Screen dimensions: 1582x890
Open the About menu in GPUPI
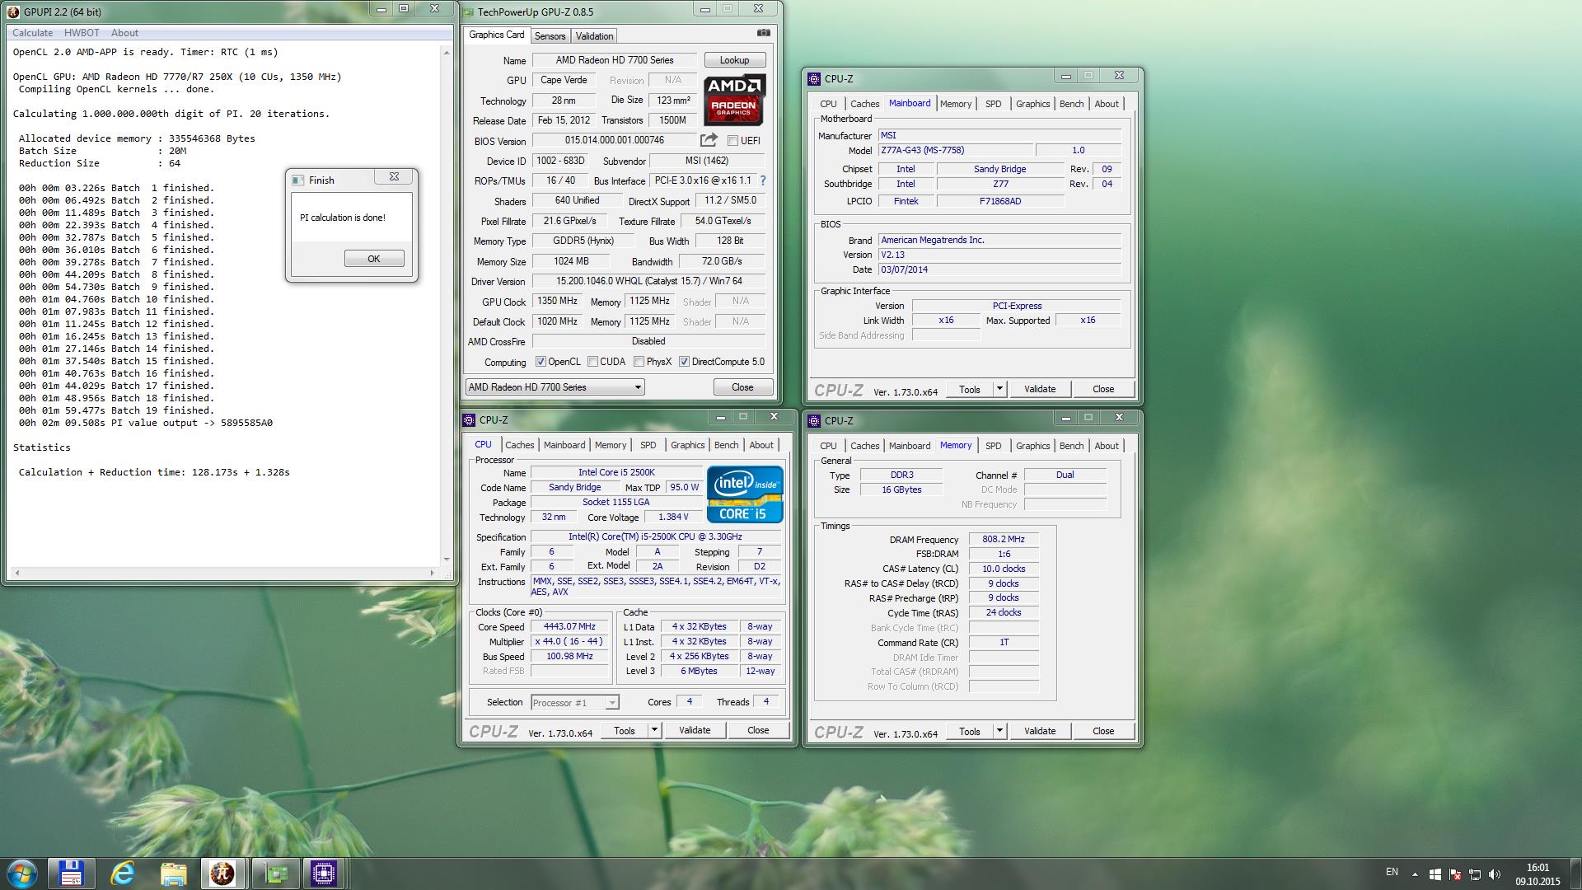(124, 33)
